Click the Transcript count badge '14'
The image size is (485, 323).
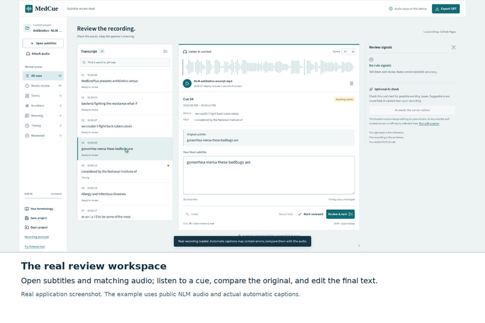point(102,52)
